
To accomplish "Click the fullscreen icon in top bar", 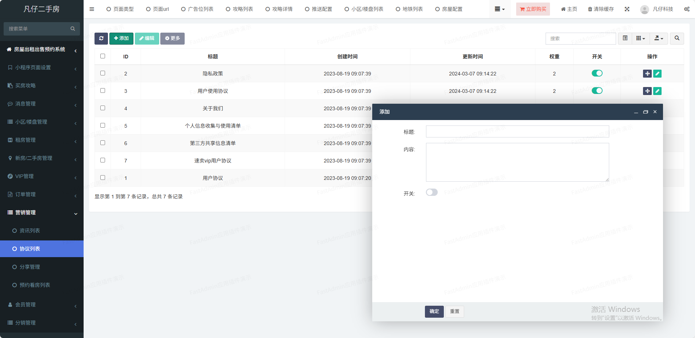I will pyautogui.click(x=627, y=9).
